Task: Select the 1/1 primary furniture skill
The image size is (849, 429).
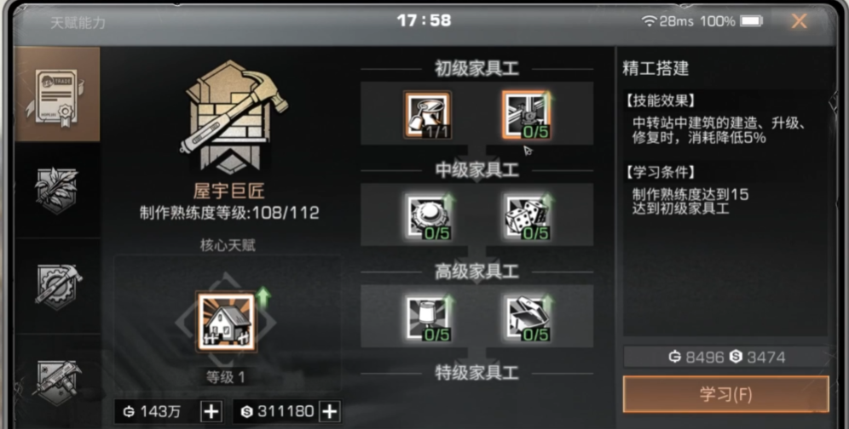Action: tap(428, 114)
